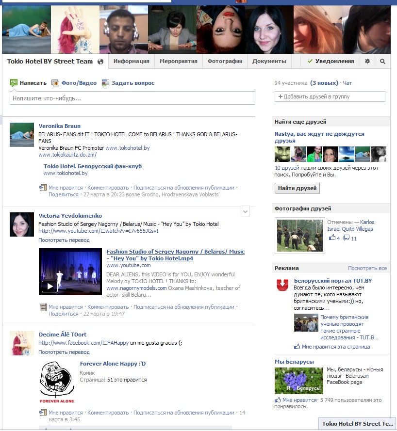
Task: Click Посмотреть перевод under Victoria's post
Action: 64,240
